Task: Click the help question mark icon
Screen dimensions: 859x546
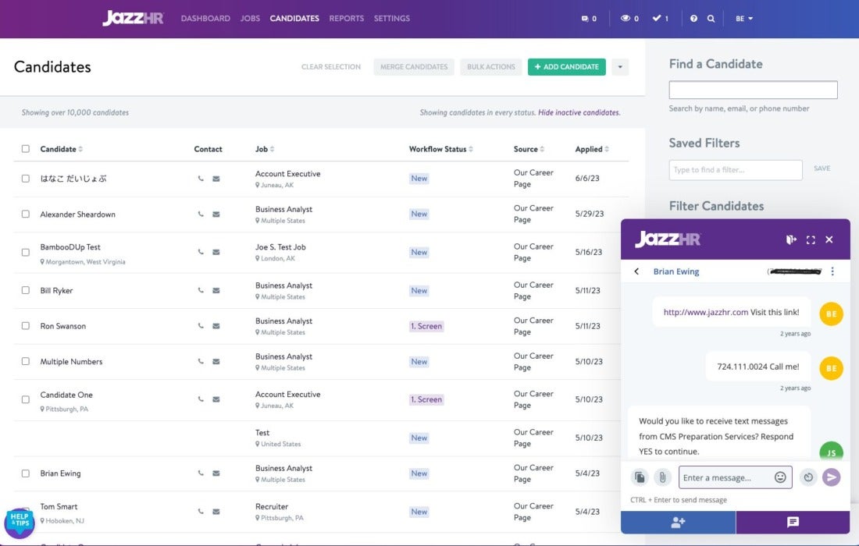Action: point(693,19)
